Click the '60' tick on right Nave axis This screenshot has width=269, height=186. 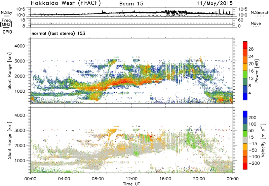click(240, 20)
